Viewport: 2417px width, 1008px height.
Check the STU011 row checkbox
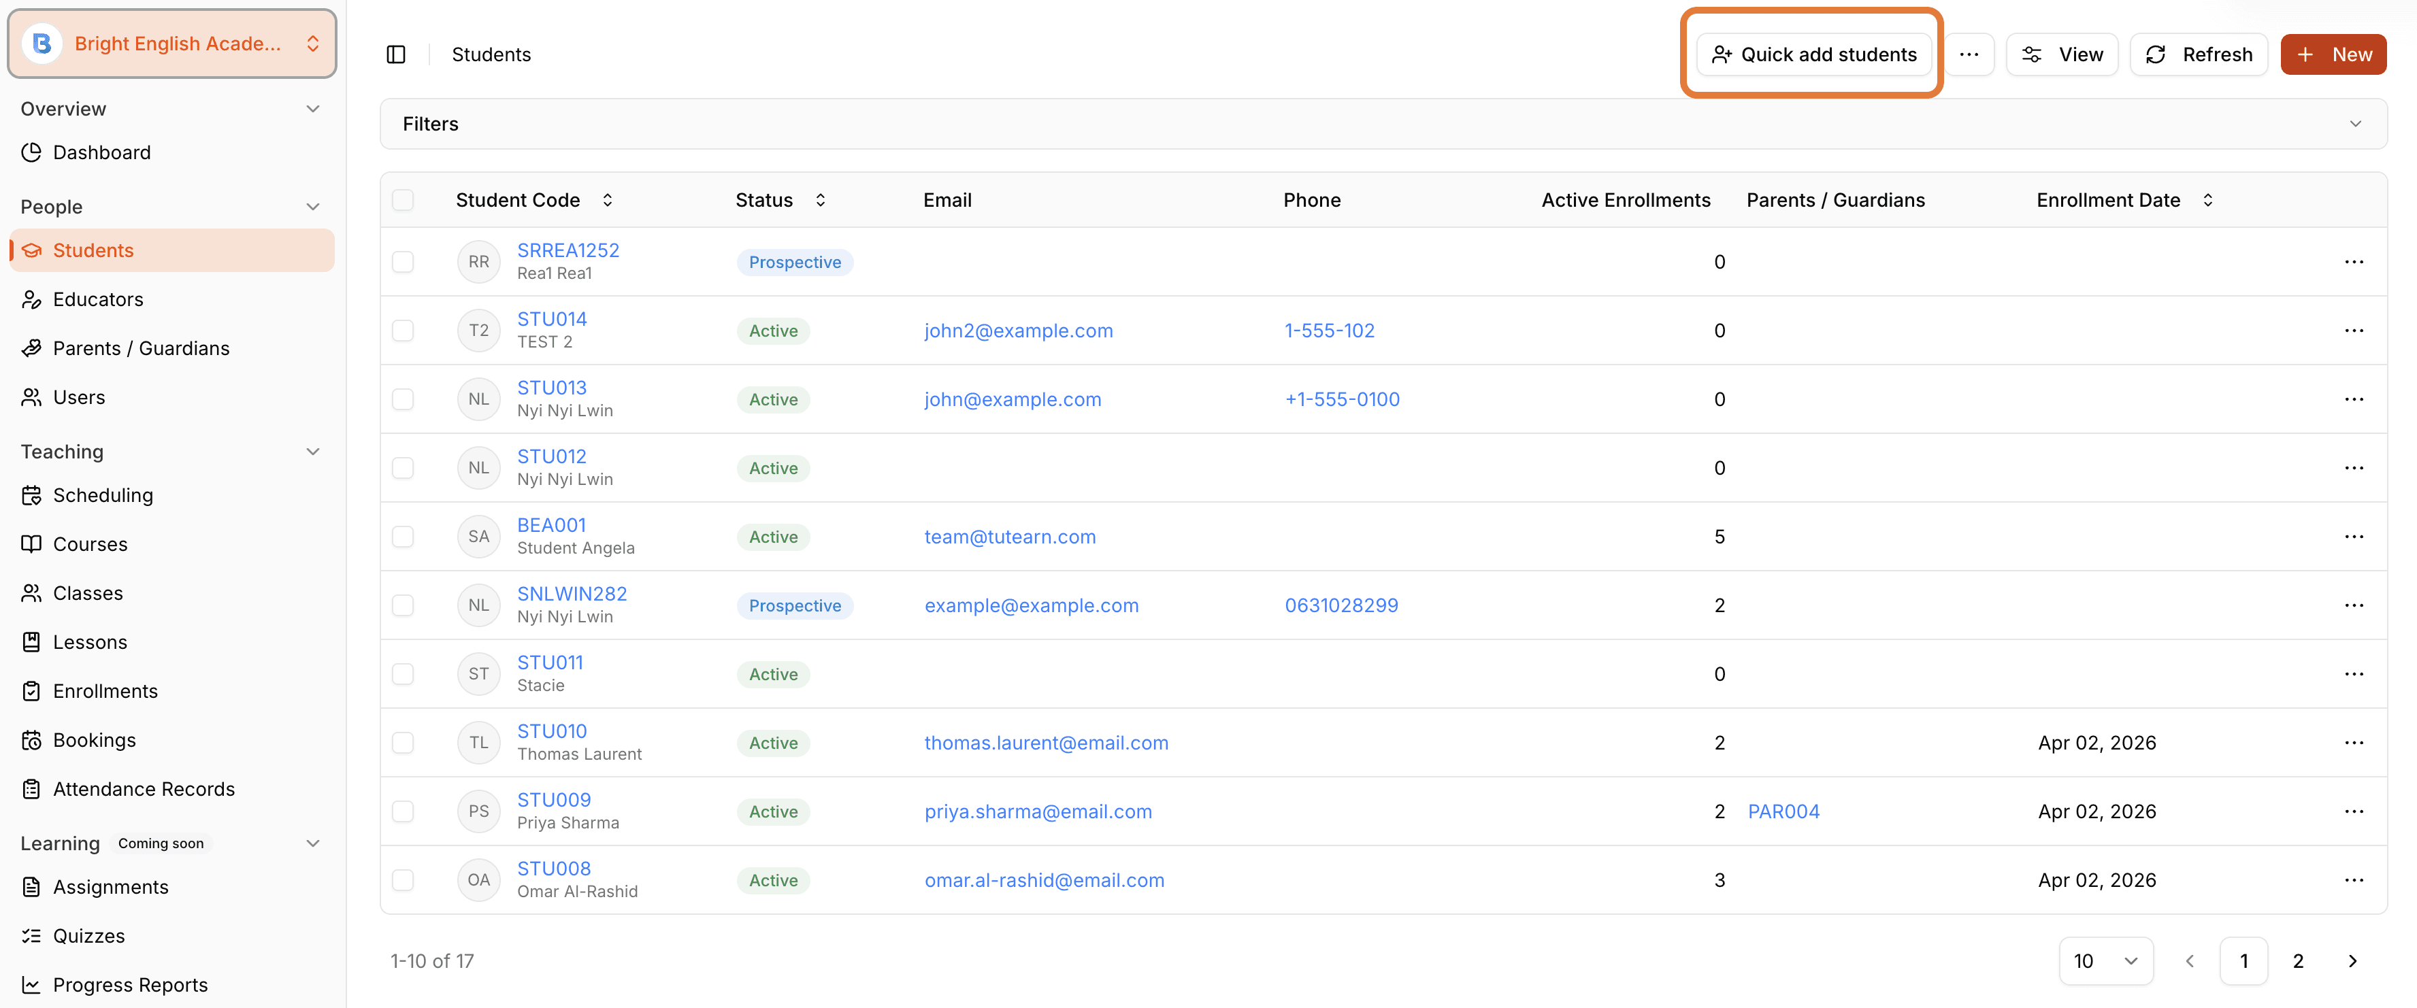click(403, 673)
